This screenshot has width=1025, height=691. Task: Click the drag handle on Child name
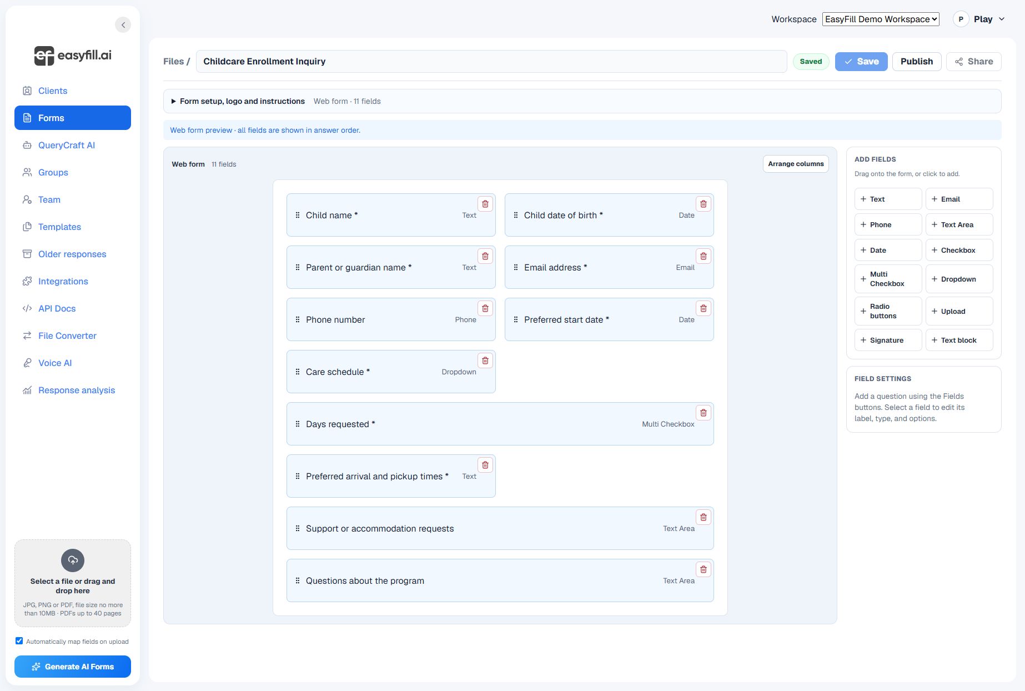point(298,216)
